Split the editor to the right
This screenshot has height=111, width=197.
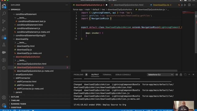pos(189,5)
